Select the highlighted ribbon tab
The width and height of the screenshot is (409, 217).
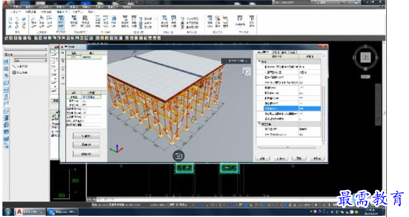tap(62, 12)
